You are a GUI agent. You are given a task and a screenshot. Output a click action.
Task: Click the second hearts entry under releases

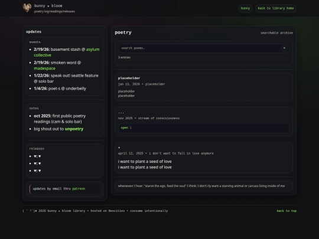tap(37, 163)
